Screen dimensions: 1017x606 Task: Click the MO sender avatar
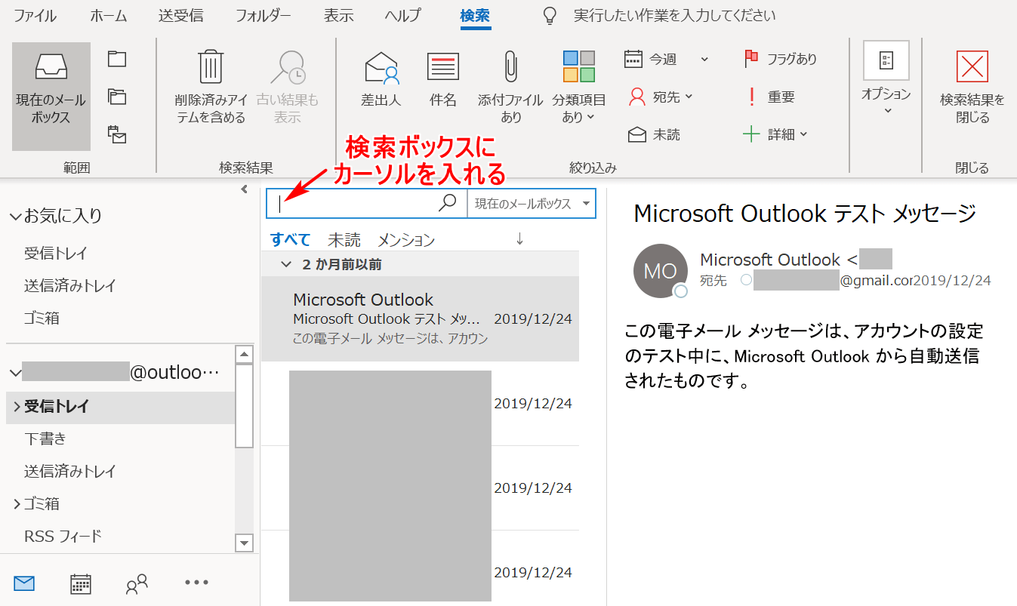tap(661, 271)
